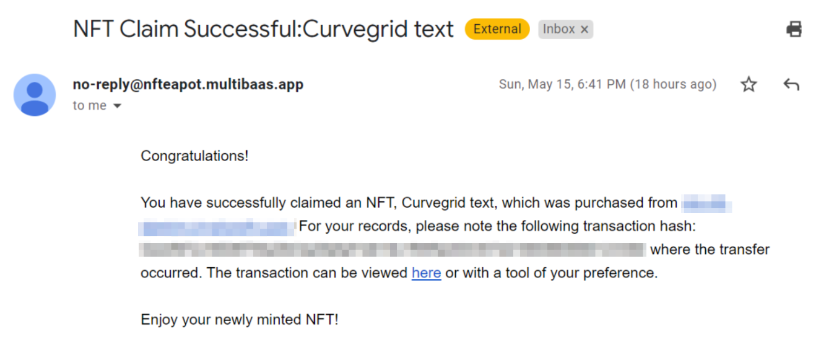Click the yellow External tag

(x=497, y=29)
